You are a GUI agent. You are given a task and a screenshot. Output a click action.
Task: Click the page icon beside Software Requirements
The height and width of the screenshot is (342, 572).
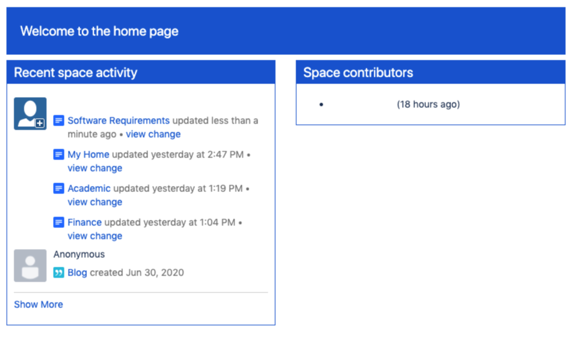tap(59, 120)
